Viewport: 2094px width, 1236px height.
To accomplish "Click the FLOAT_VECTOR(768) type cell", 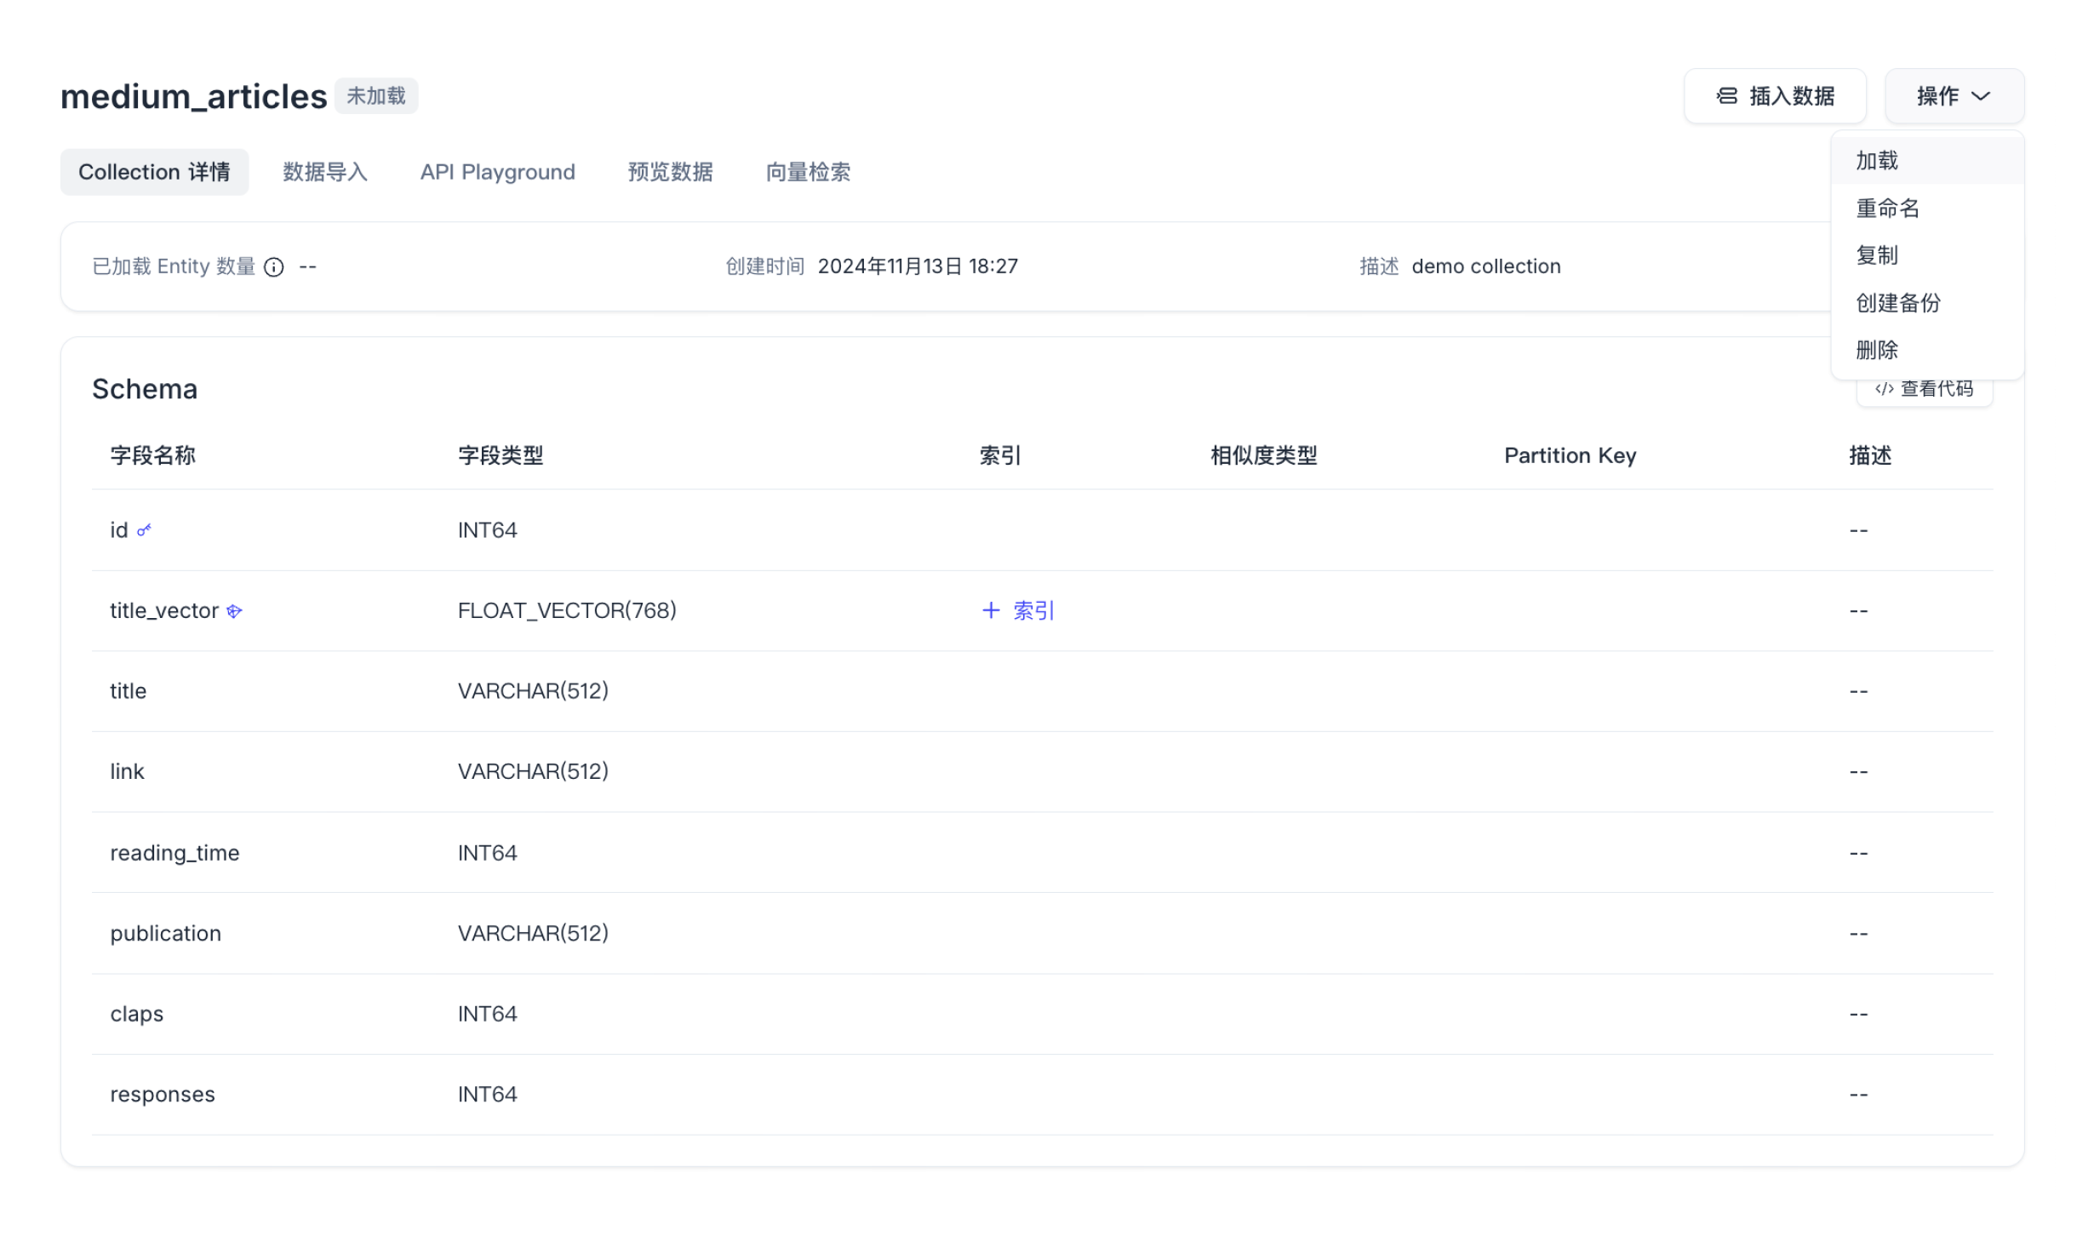I will 567,610.
